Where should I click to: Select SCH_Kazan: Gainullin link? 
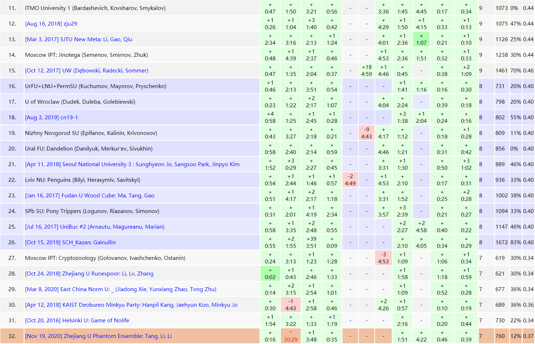click(x=70, y=242)
